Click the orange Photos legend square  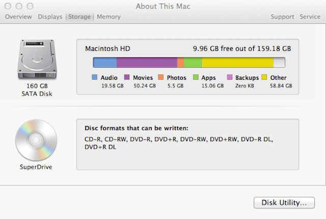(x=161, y=77)
